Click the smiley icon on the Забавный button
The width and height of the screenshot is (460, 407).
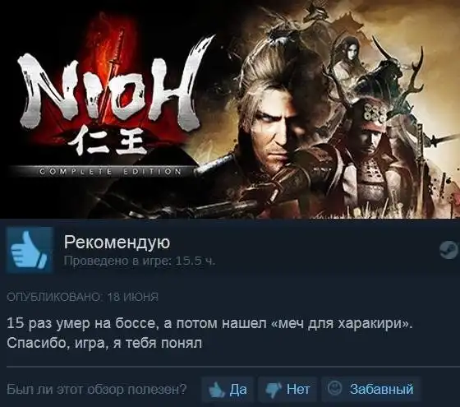(x=334, y=388)
